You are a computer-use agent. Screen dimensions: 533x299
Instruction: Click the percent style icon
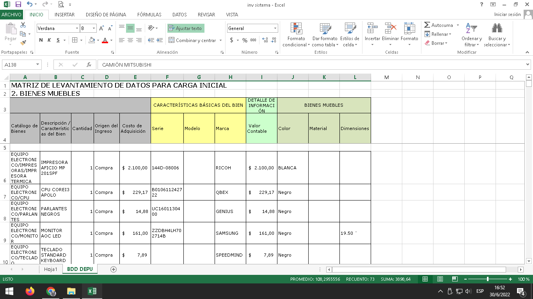[245, 40]
